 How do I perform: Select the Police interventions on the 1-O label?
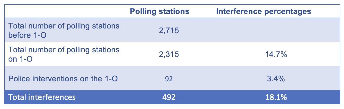(x=63, y=78)
